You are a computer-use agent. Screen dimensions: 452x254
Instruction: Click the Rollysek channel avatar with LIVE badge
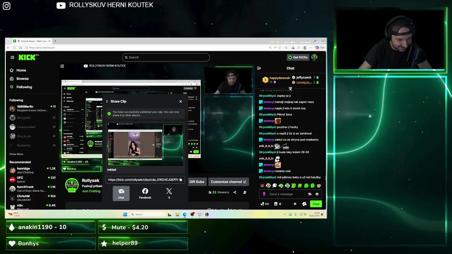pos(72,185)
